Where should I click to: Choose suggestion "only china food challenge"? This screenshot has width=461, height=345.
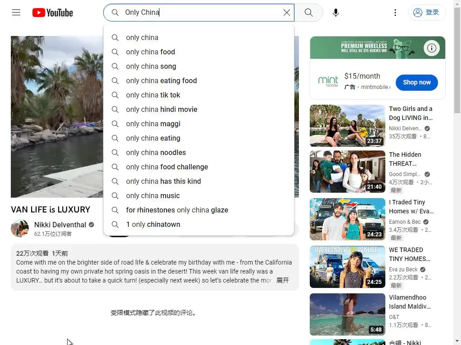click(x=199, y=167)
